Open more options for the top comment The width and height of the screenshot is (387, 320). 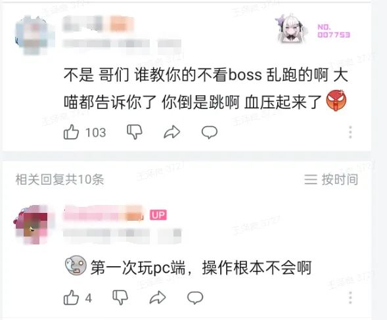(350, 132)
